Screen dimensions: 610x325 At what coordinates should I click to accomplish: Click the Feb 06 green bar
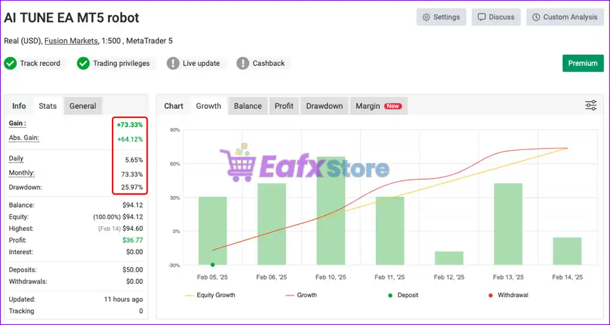point(272,224)
